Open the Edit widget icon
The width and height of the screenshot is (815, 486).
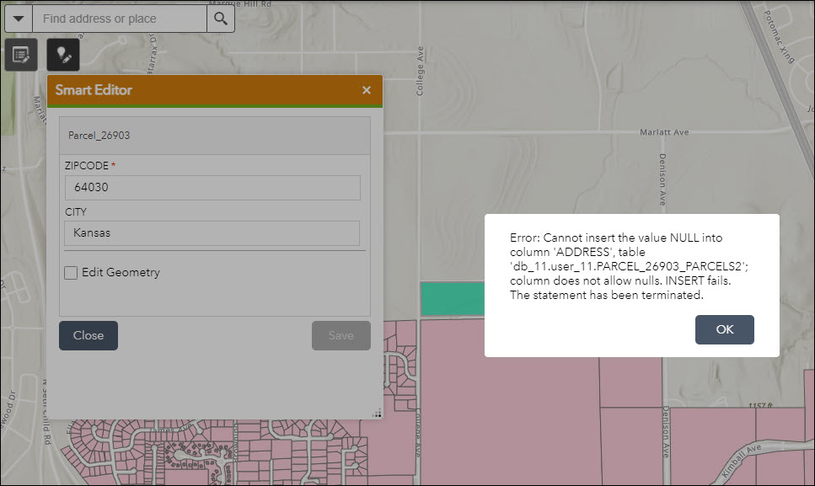click(x=21, y=55)
